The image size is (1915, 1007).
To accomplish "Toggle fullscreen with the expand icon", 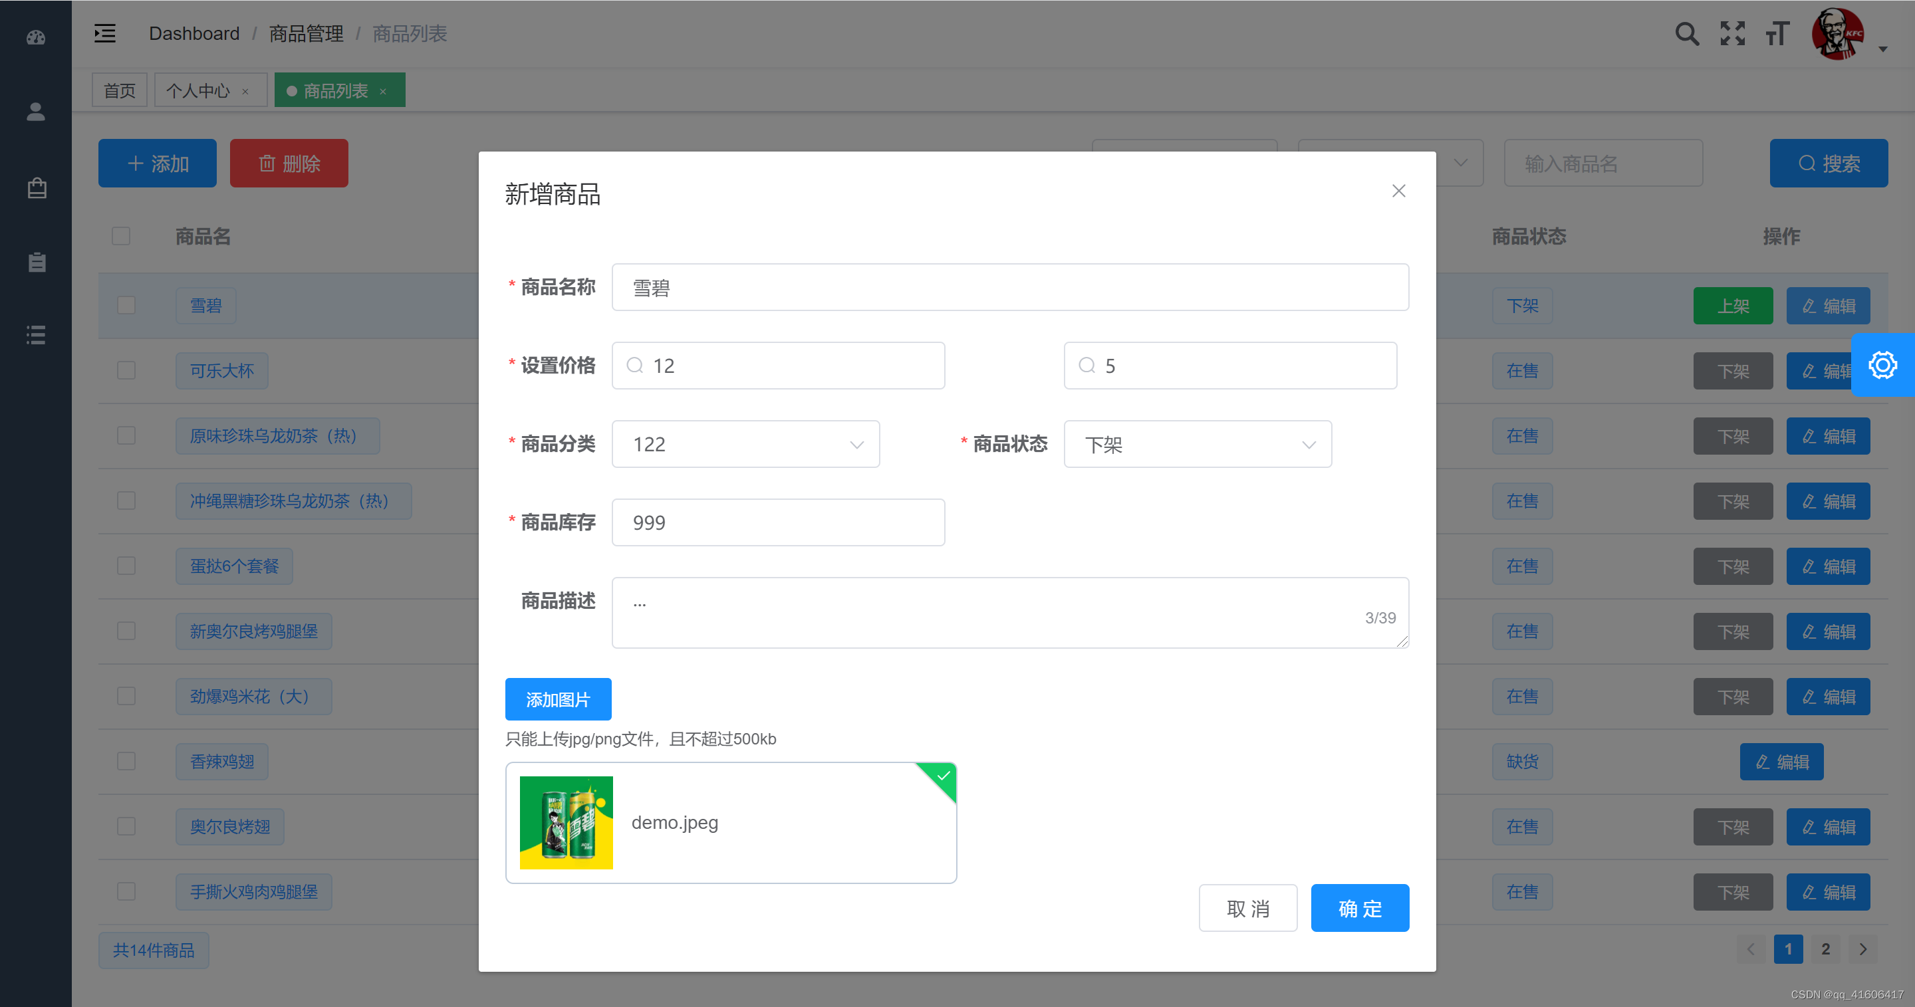I will 1732,33.
